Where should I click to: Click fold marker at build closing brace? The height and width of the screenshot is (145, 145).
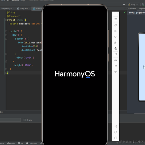pyautogui.click(x=6, y=69)
